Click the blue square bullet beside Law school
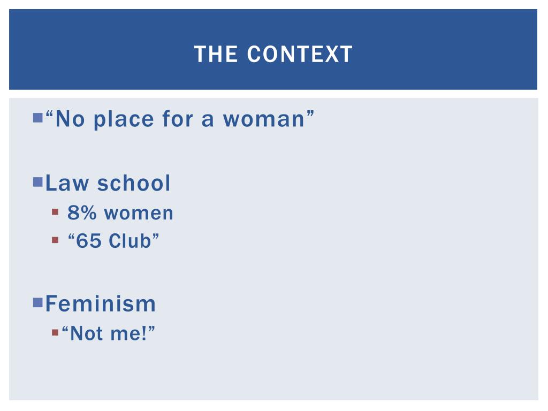This screenshot has width=548, height=411. coord(38,182)
